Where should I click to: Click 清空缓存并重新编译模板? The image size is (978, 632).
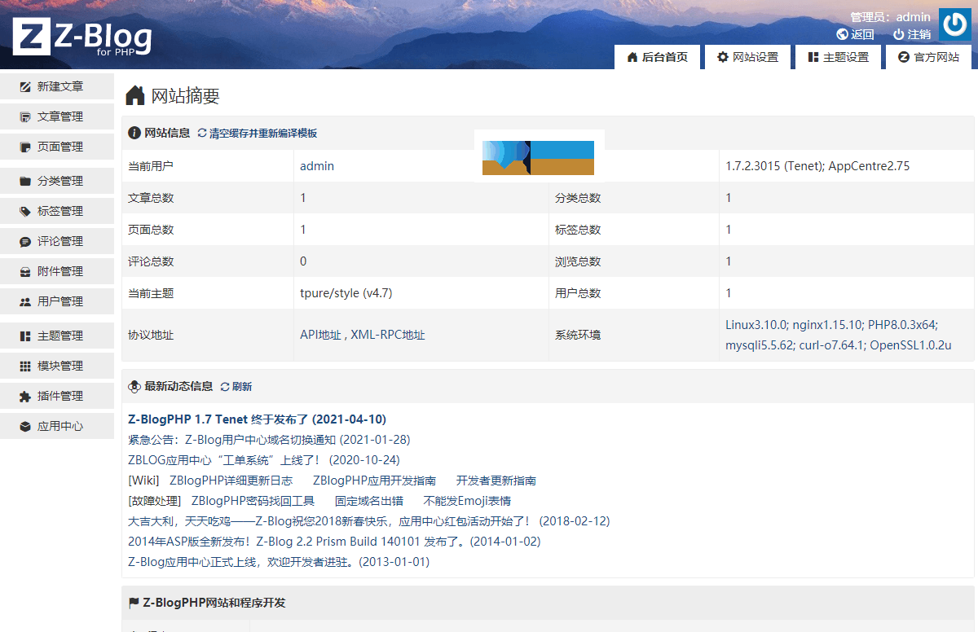click(258, 134)
